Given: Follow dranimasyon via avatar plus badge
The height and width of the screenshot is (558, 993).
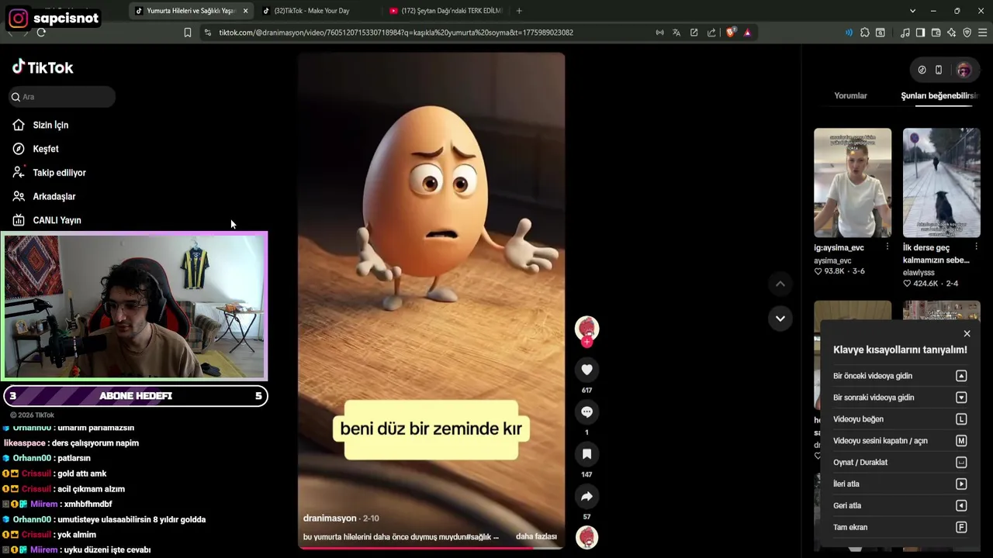Looking at the screenshot, I should [x=586, y=341].
